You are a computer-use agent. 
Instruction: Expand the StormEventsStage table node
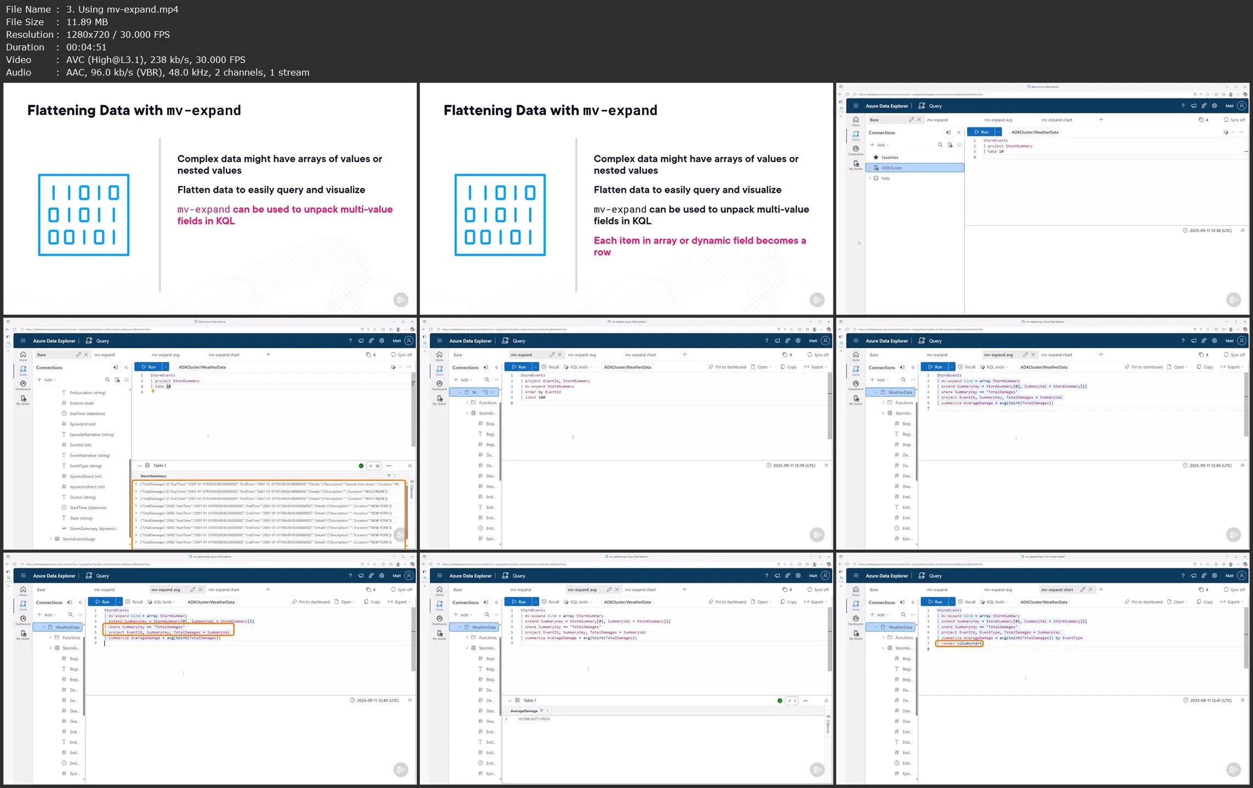tap(51, 539)
